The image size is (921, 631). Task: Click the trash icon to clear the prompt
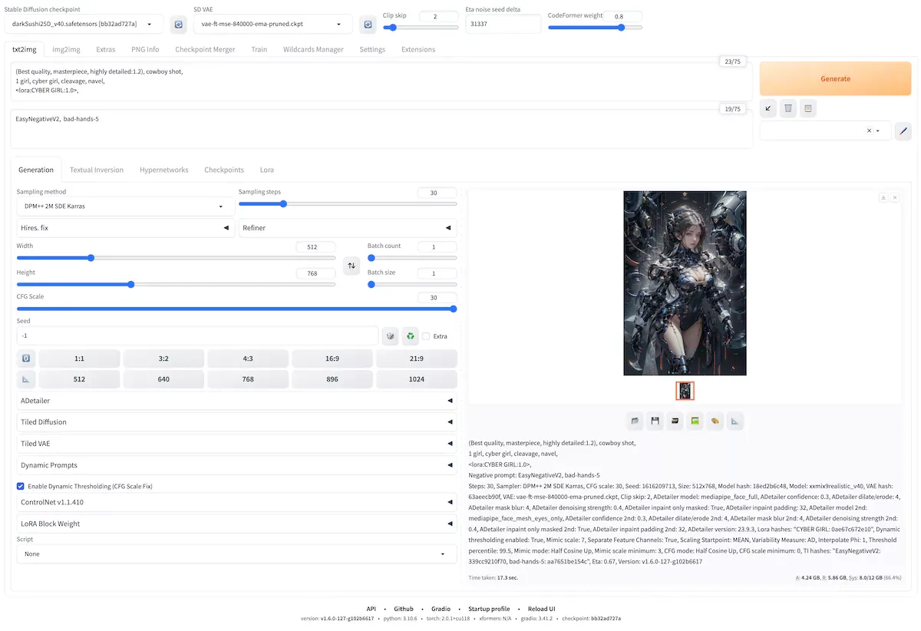[787, 108]
